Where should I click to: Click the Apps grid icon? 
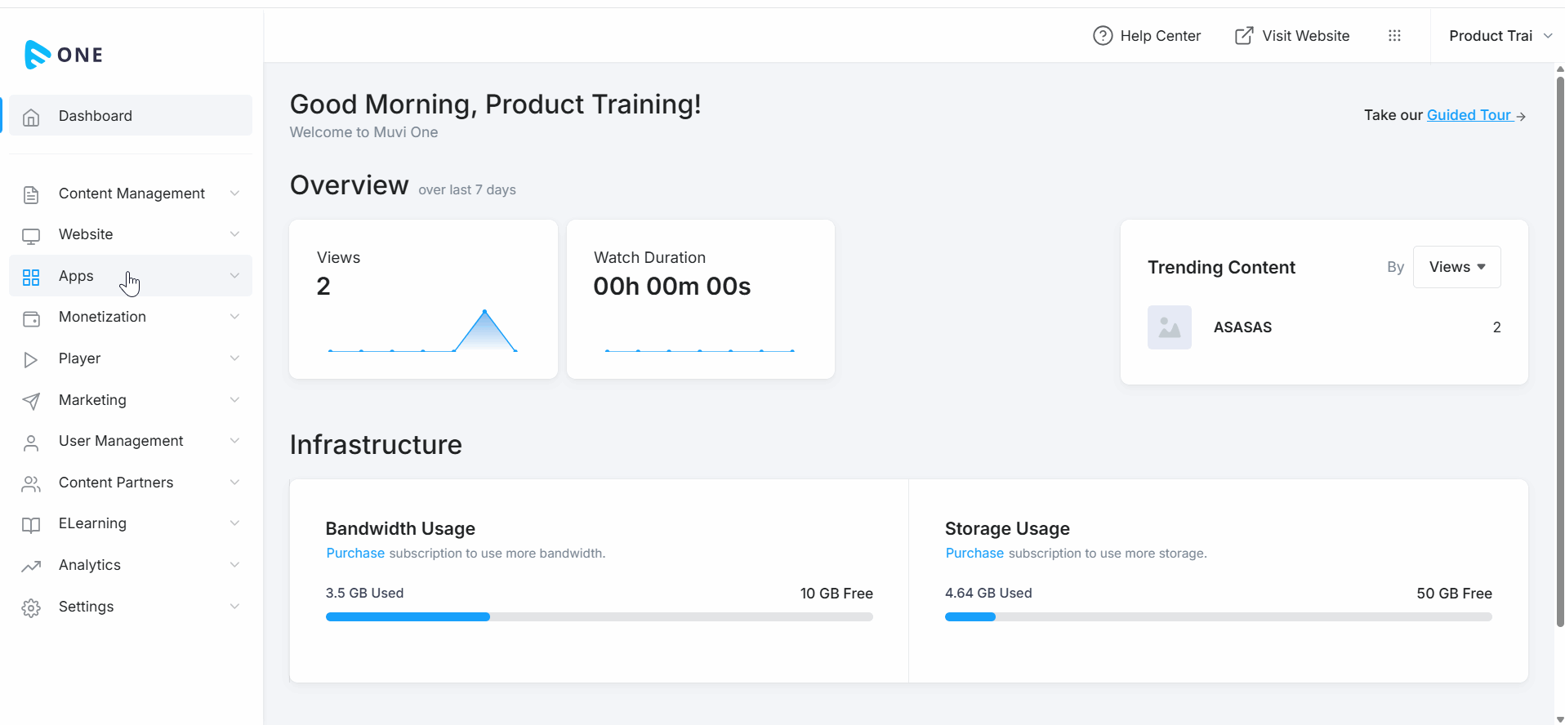click(31, 278)
